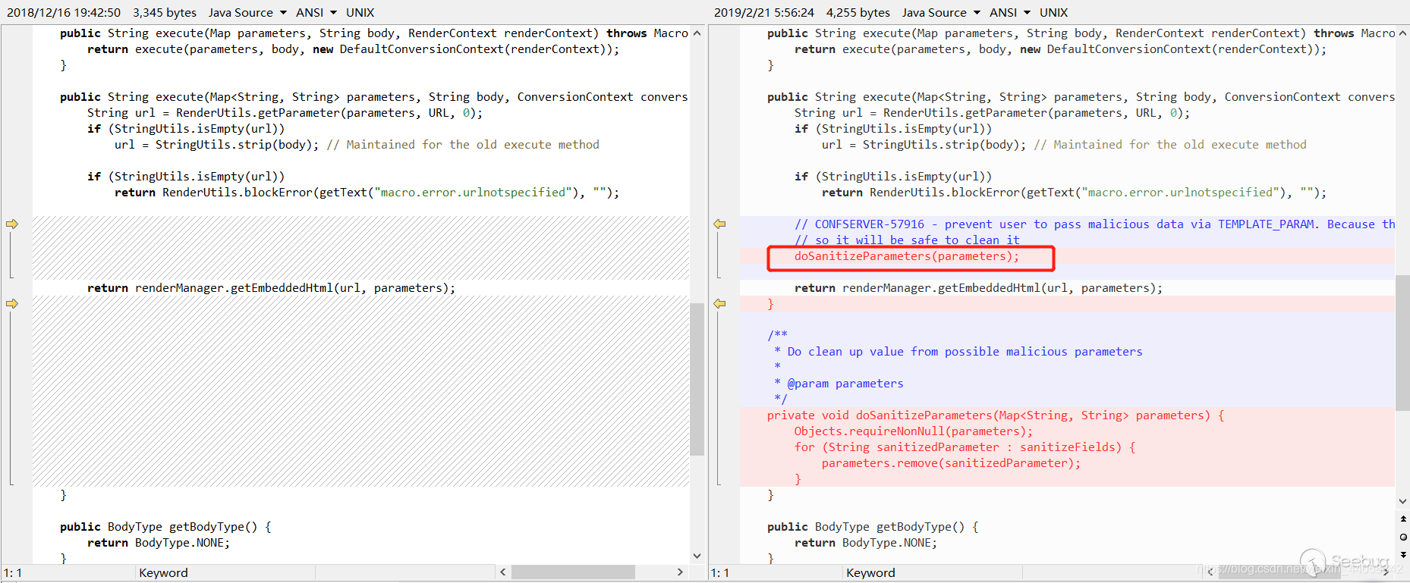Click the right pane Keyword status entry
The height and width of the screenshot is (583, 1410).
coord(870,572)
